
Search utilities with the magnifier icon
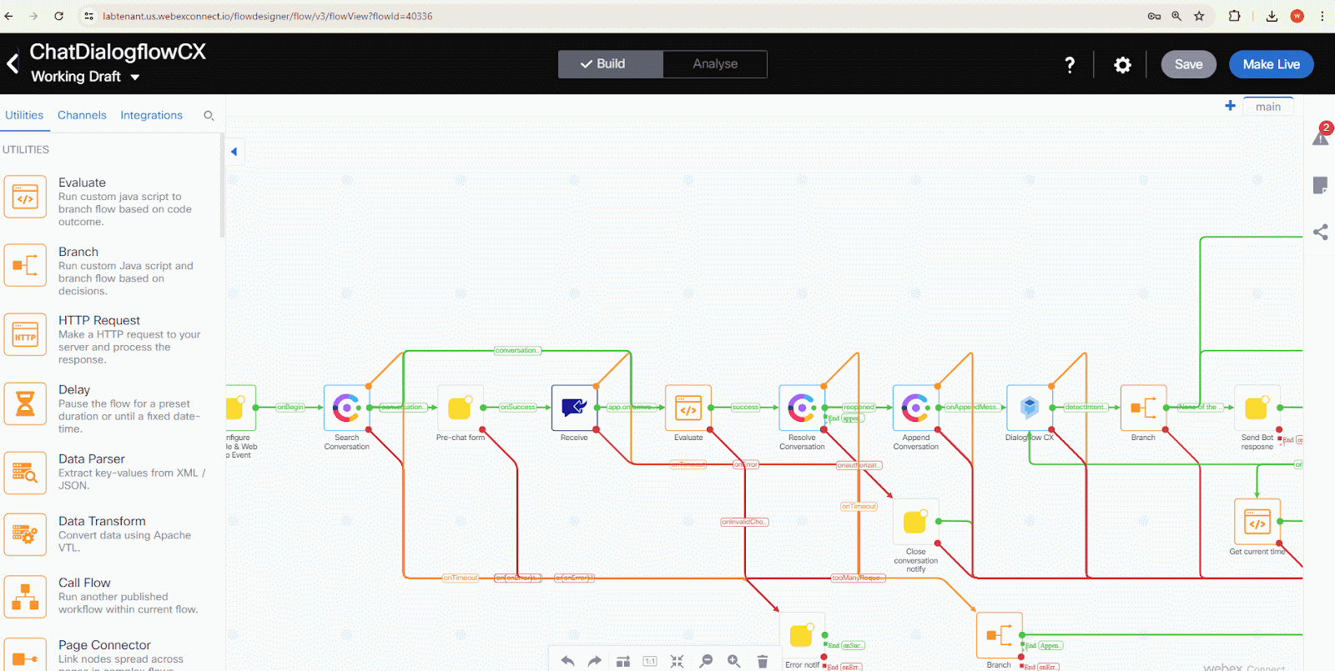tap(209, 116)
